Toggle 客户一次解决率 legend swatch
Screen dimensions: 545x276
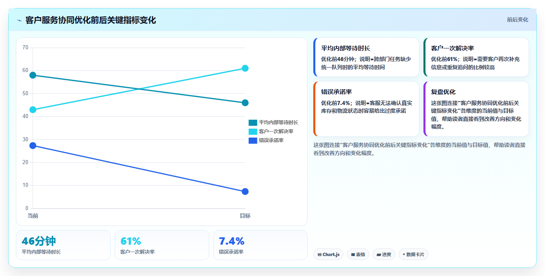coord(253,131)
